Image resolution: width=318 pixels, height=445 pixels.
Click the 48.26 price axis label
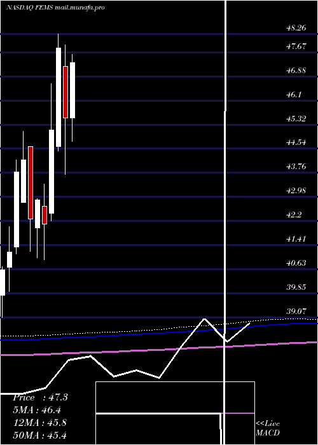(296, 28)
